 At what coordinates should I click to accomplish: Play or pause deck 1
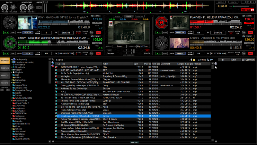(x=6, y=33)
